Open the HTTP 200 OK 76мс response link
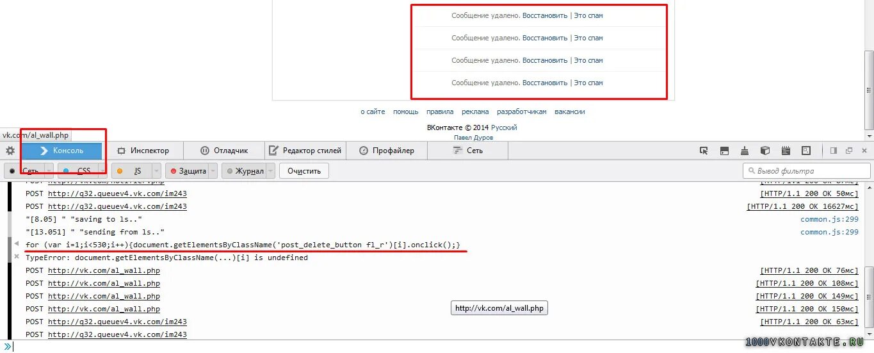Viewport: 874px width, 353px height. click(x=809, y=270)
